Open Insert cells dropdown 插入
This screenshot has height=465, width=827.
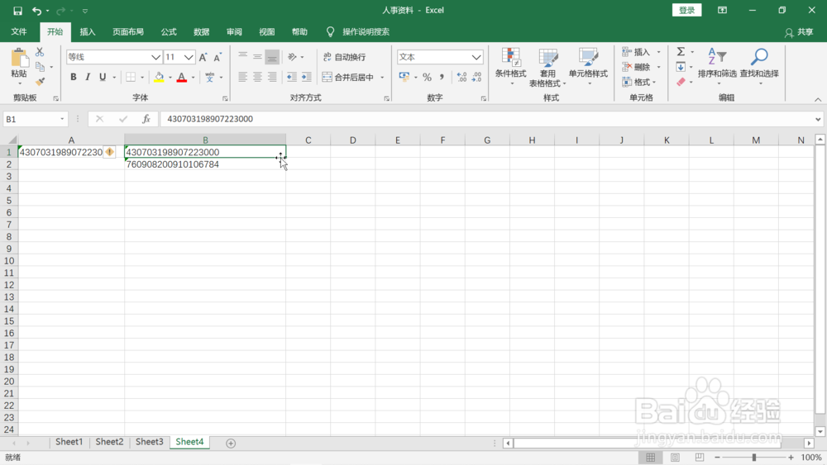[x=642, y=51]
